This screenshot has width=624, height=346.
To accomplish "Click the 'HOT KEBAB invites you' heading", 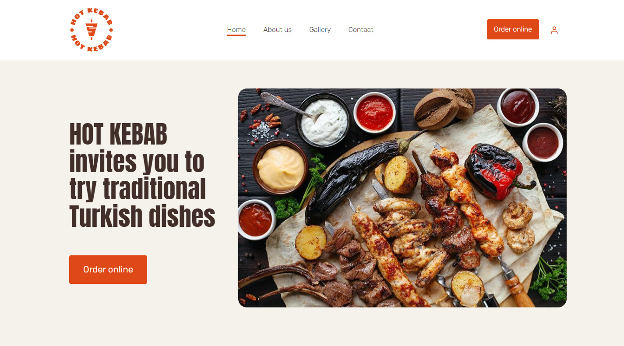I will click(142, 175).
